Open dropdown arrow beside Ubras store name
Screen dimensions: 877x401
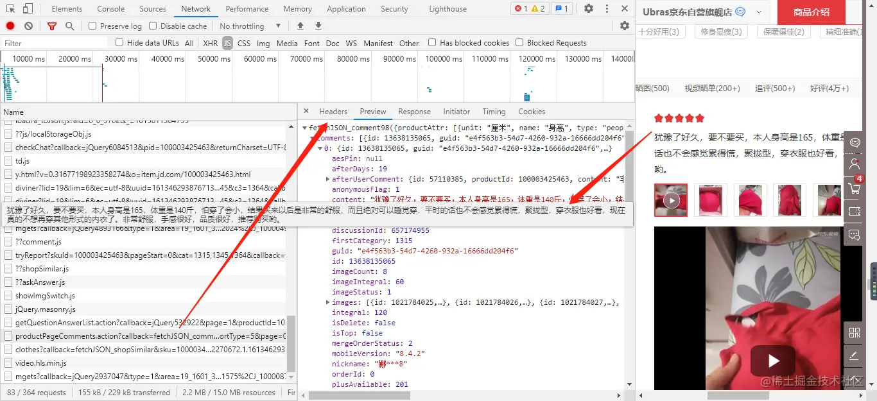click(759, 12)
